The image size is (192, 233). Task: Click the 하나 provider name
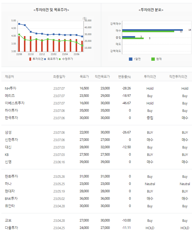pyautogui.click(x=8, y=184)
